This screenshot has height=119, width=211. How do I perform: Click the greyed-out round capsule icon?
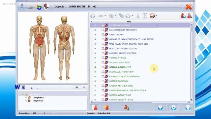[x=128, y=16]
